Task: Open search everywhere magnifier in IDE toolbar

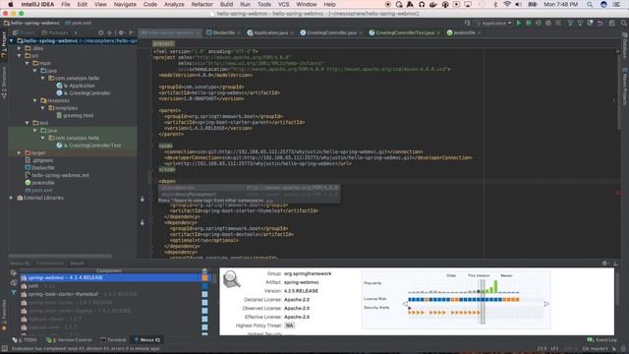Action: pyautogui.click(x=624, y=24)
